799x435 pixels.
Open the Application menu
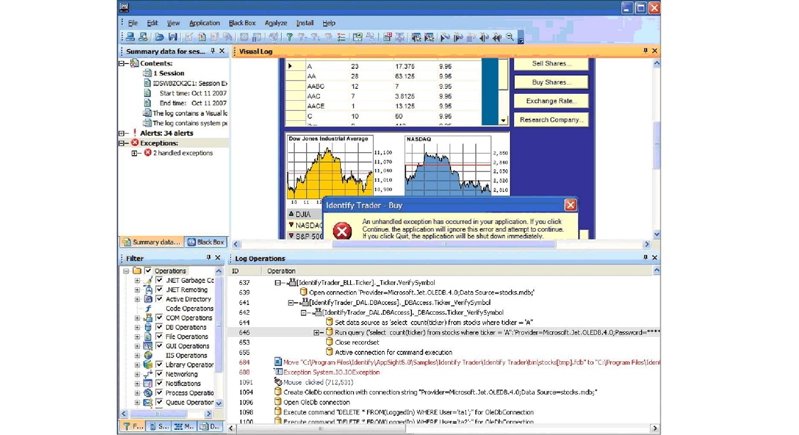coord(205,23)
